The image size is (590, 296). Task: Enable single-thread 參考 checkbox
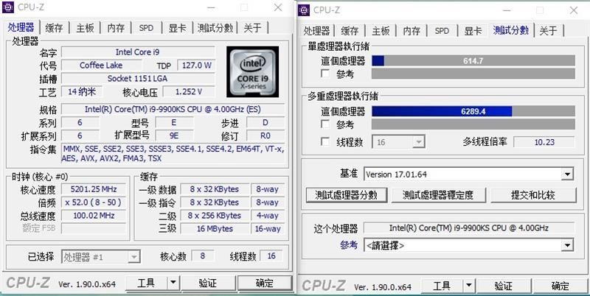[325, 74]
